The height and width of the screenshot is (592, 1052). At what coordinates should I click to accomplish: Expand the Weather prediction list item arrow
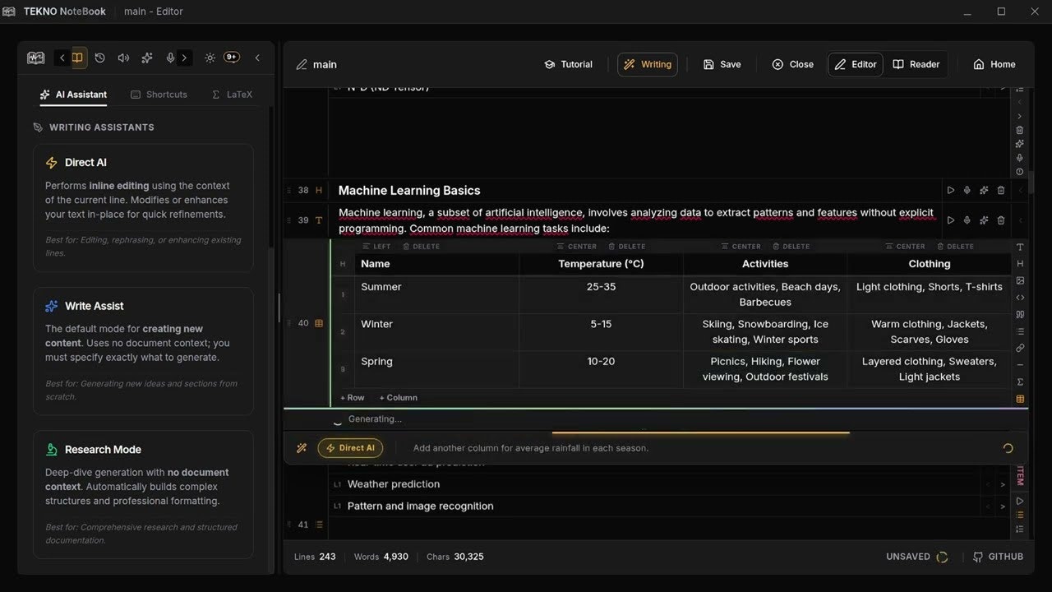1003,484
